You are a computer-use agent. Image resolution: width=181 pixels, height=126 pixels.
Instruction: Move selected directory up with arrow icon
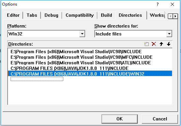(x=161, y=44)
